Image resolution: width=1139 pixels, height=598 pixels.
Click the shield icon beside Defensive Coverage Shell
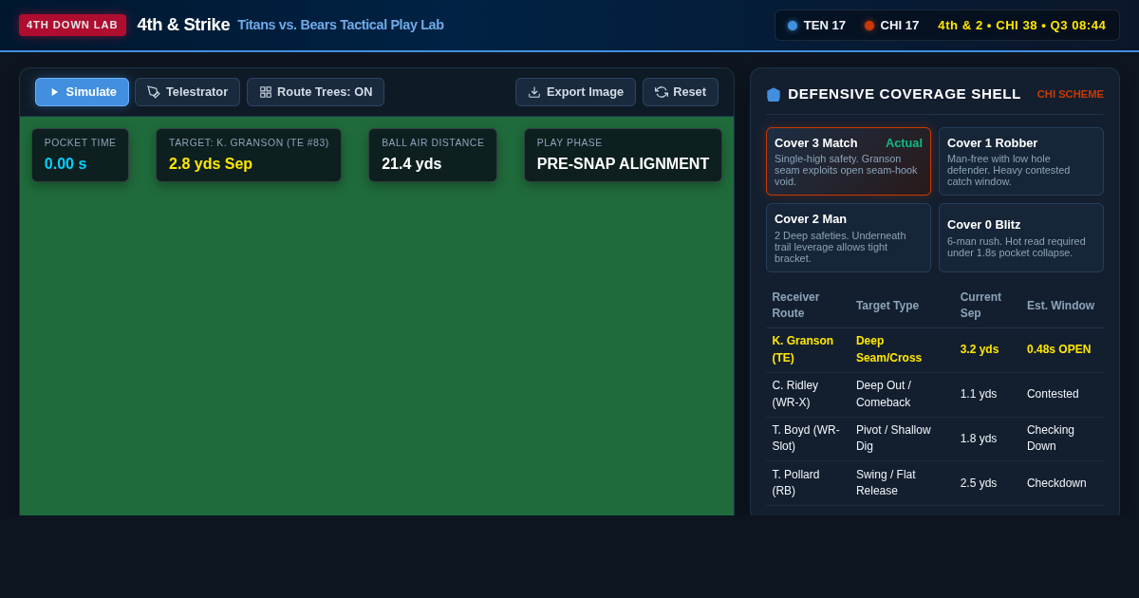pyautogui.click(x=774, y=94)
